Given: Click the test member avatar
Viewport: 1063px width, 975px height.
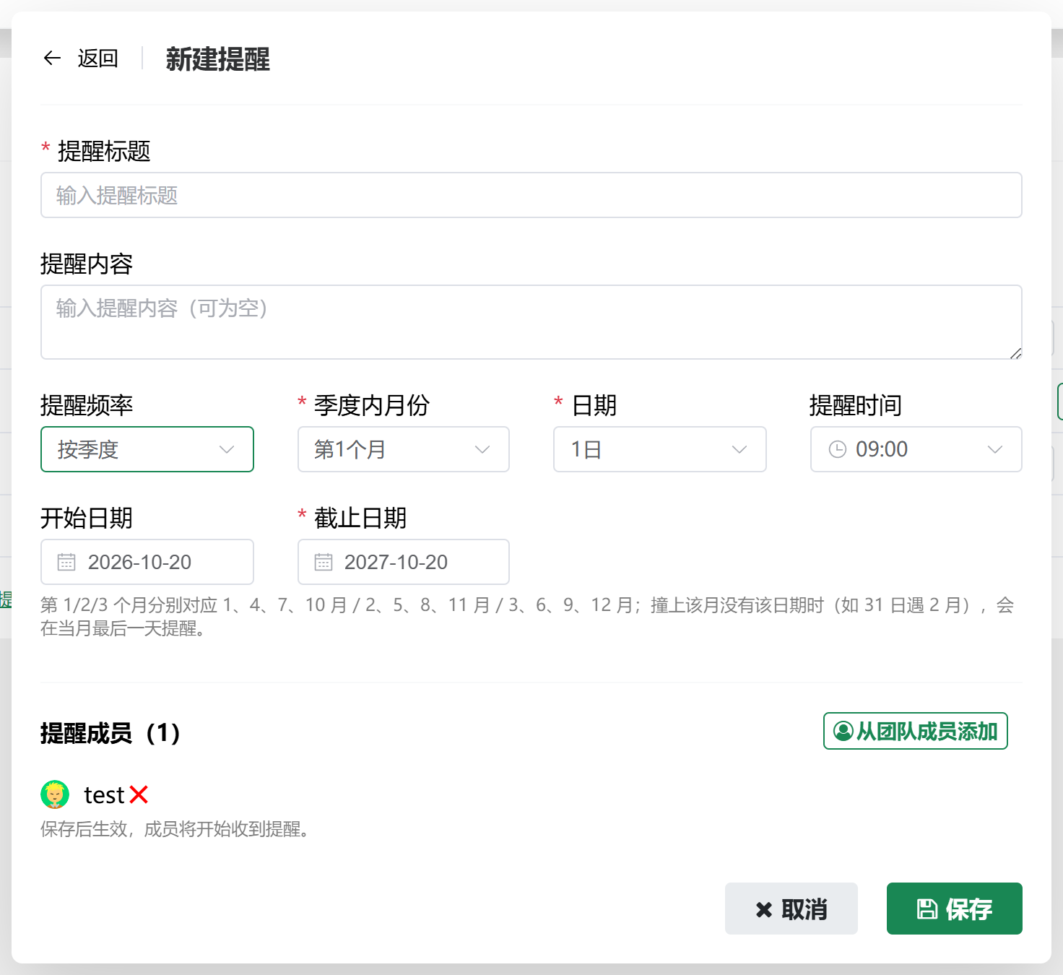Looking at the screenshot, I should point(55,794).
